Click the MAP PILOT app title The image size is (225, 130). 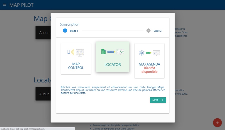click(x=21, y=5)
